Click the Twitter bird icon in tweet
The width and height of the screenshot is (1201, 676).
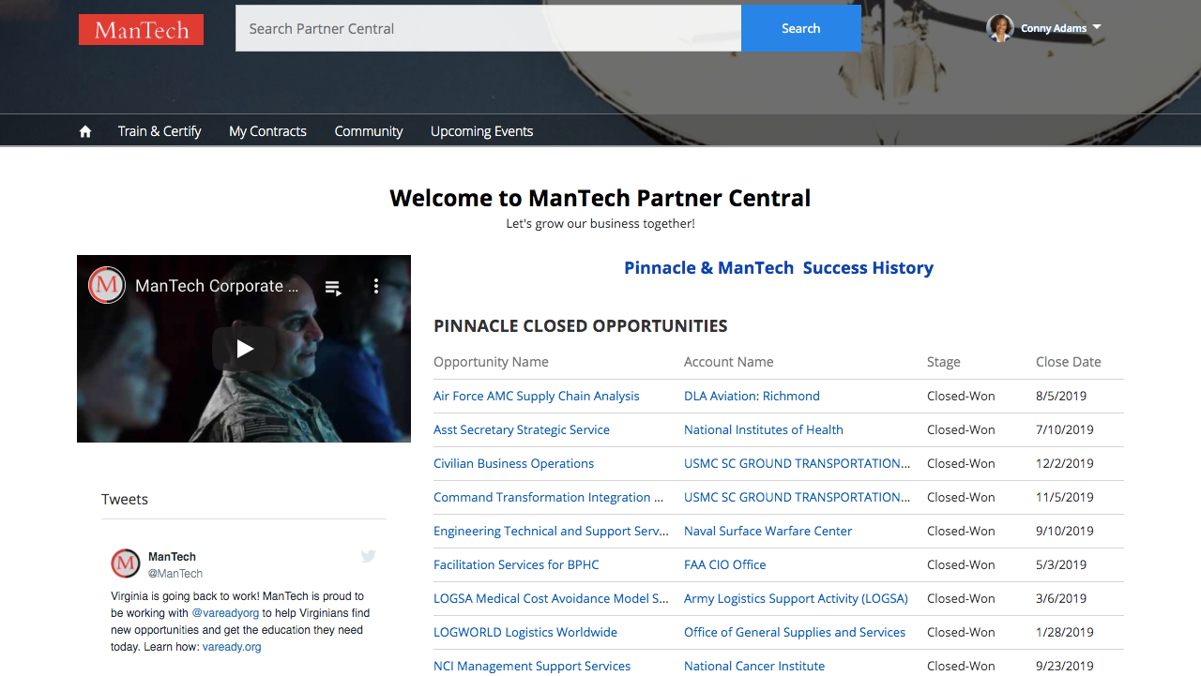pos(369,556)
